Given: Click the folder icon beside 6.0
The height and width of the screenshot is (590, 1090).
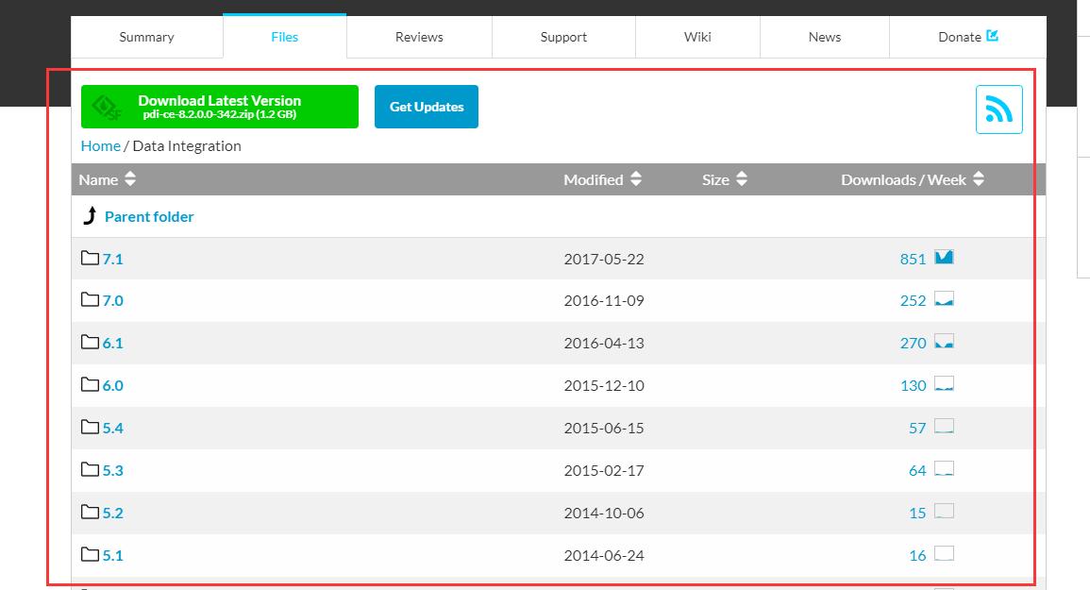Looking at the screenshot, I should pyautogui.click(x=90, y=384).
